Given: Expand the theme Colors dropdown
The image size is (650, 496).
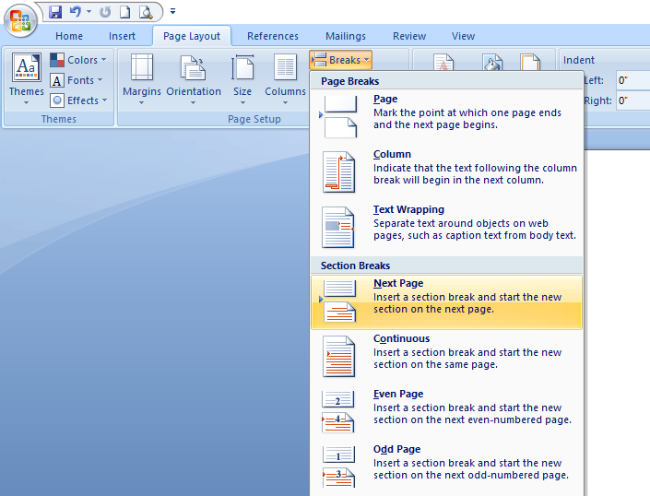Looking at the screenshot, I should coord(79,60).
